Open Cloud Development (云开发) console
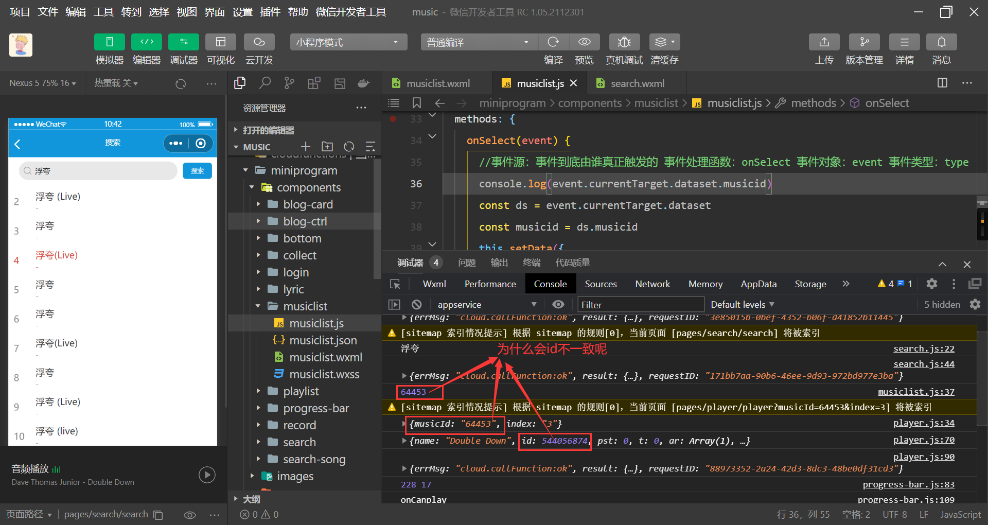 click(259, 42)
